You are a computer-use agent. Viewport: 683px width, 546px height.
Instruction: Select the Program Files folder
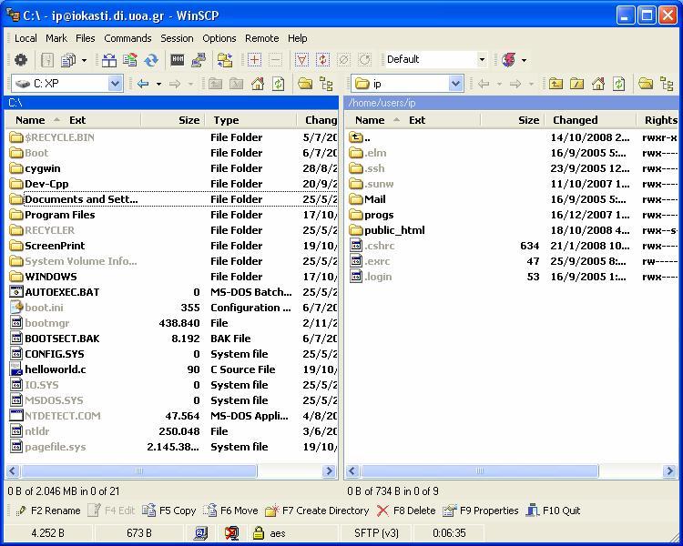60,215
